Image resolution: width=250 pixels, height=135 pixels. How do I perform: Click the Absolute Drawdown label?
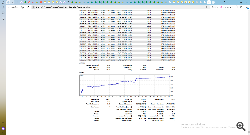pos(92,104)
